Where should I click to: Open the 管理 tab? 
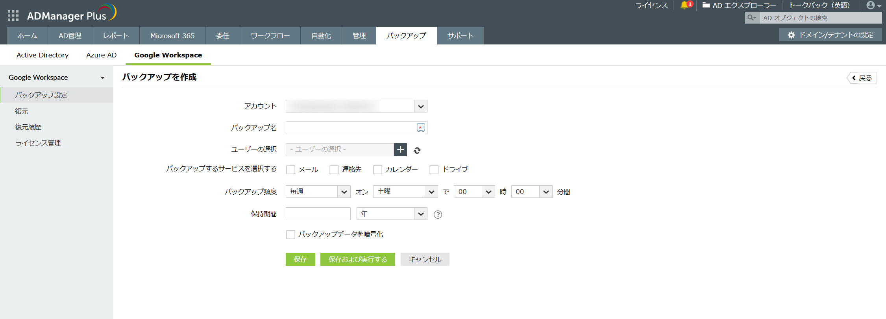click(359, 35)
